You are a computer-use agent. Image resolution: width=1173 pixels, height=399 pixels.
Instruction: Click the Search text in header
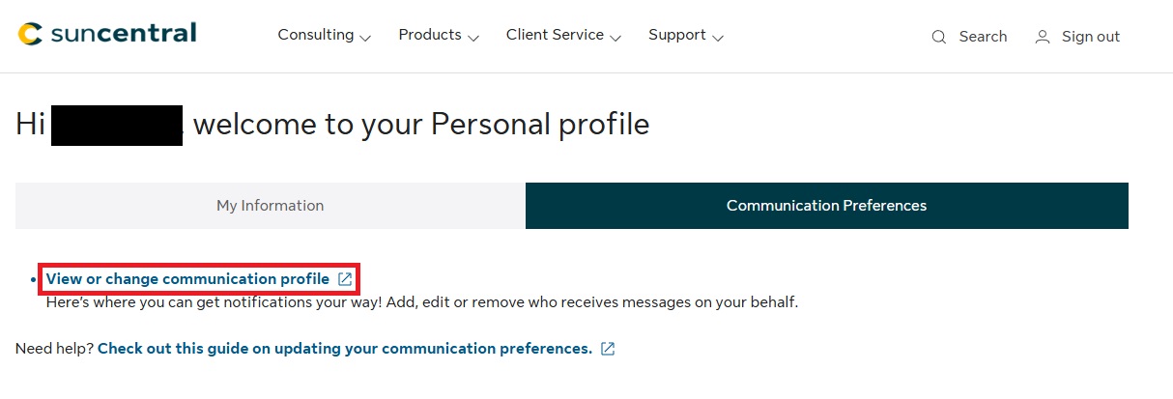(x=983, y=37)
